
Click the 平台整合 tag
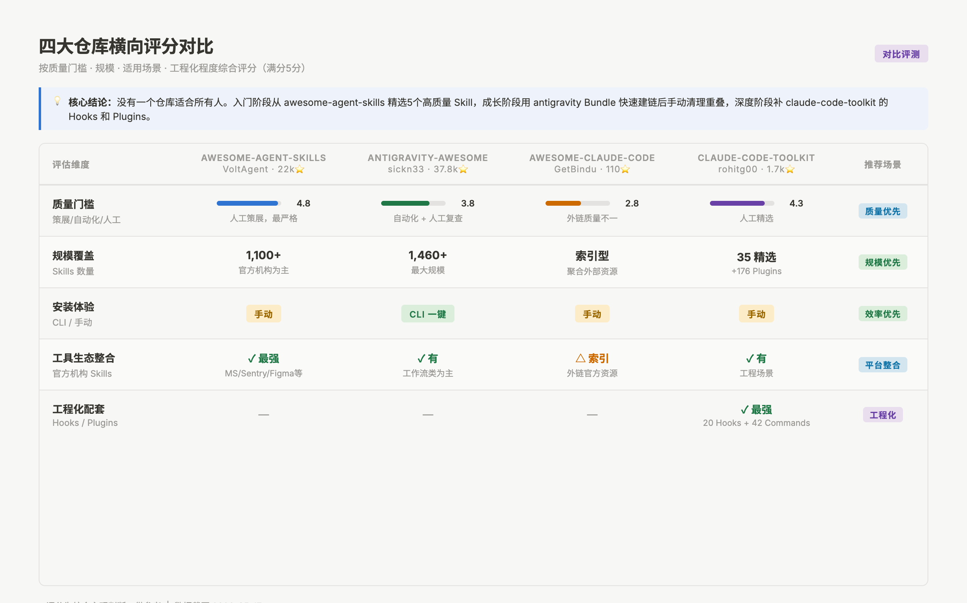pyautogui.click(x=882, y=365)
